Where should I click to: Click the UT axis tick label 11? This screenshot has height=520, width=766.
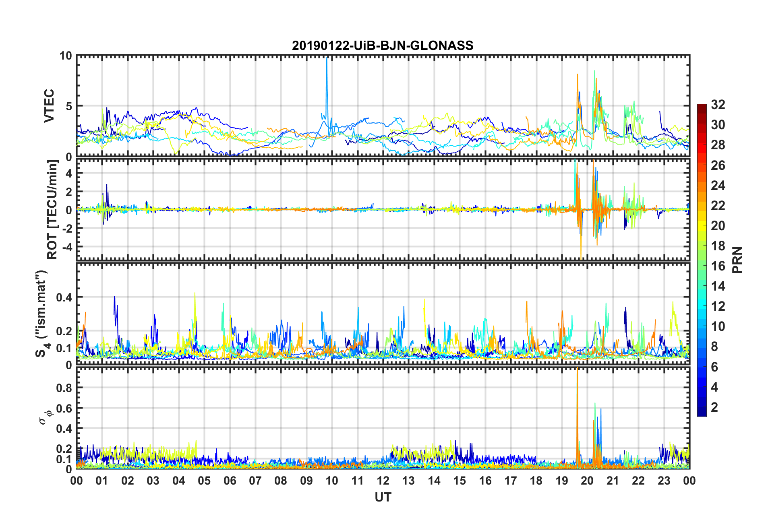tap(358, 481)
